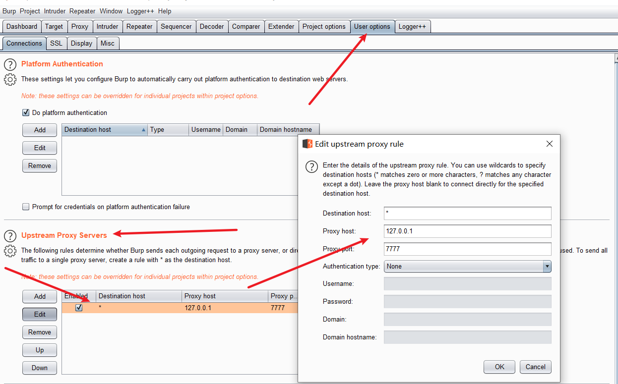
Task: Select SSL sub-tab
Action: (57, 44)
